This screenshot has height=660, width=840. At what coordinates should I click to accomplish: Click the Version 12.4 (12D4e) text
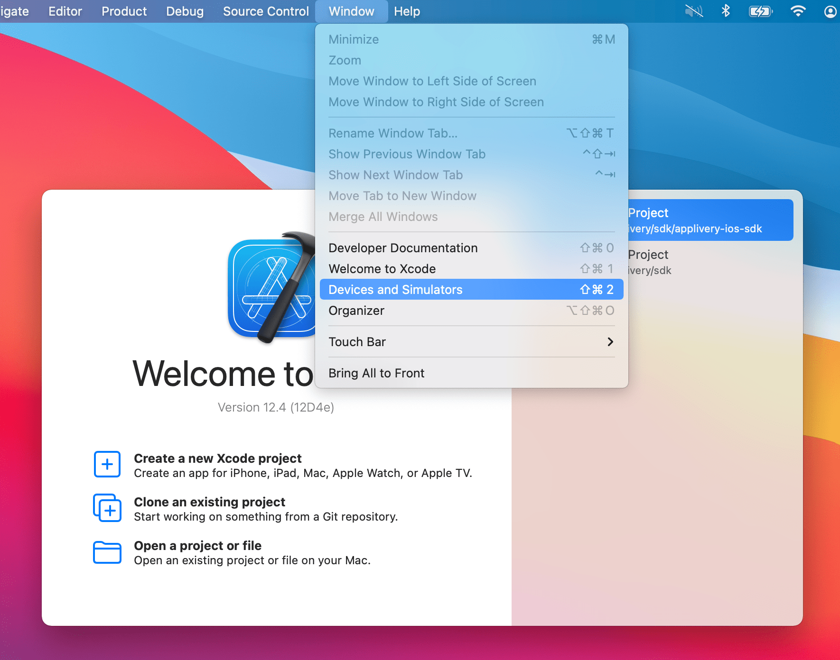pyautogui.click(x=276, y=407)
